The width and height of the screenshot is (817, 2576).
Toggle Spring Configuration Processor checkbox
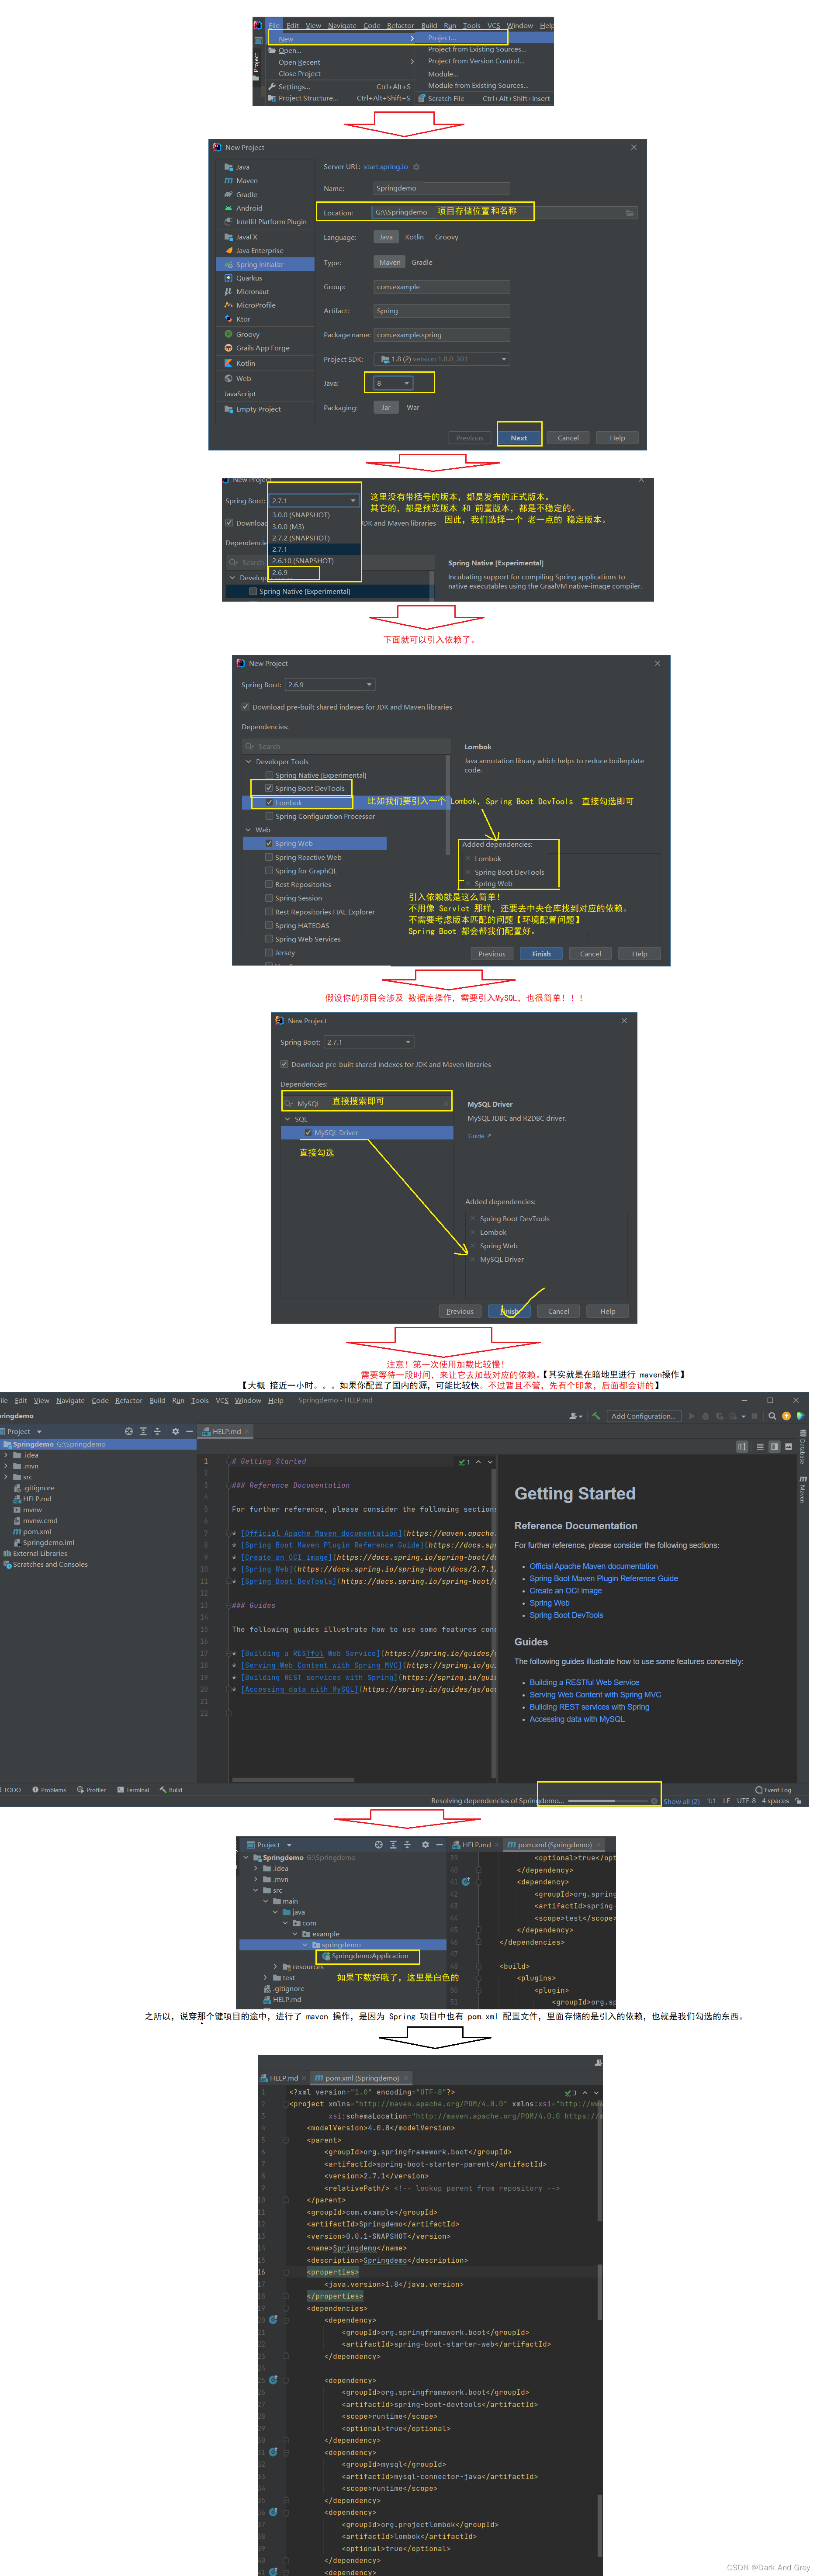tap(269, 816)
